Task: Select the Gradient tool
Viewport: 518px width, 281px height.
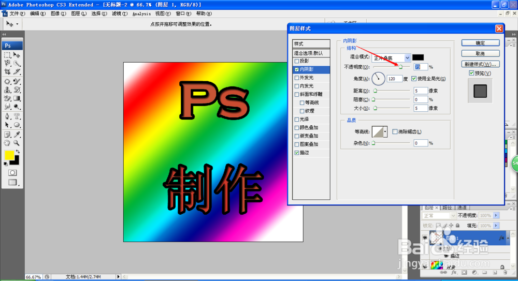Action: pos(17,98)
